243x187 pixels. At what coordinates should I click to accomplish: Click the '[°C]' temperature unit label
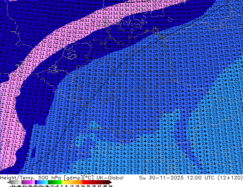click(x=88, y=178)
